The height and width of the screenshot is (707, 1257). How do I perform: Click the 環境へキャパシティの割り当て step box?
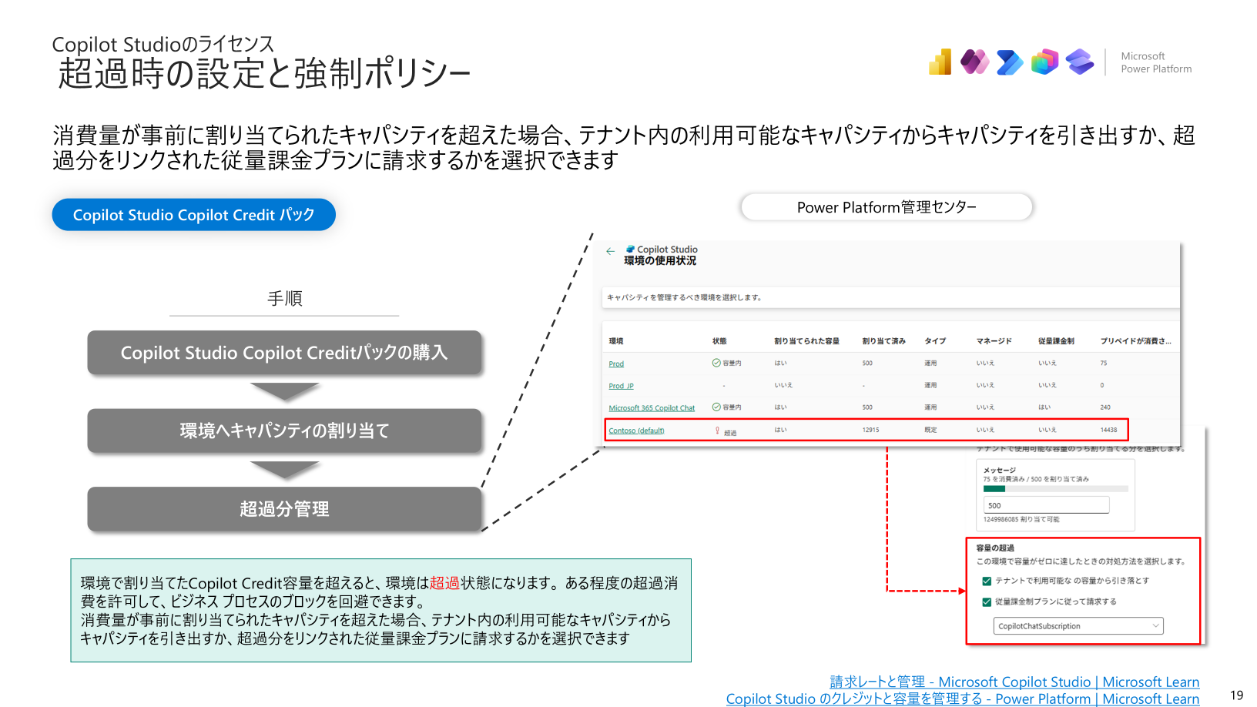coord(284,431)
